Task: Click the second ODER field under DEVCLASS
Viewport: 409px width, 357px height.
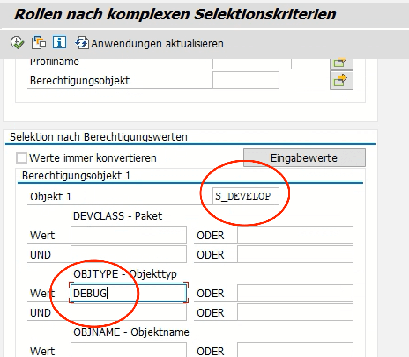Action: coord(295,254)
